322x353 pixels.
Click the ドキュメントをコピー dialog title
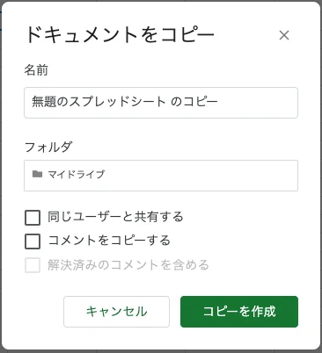[x=120, y=34]
